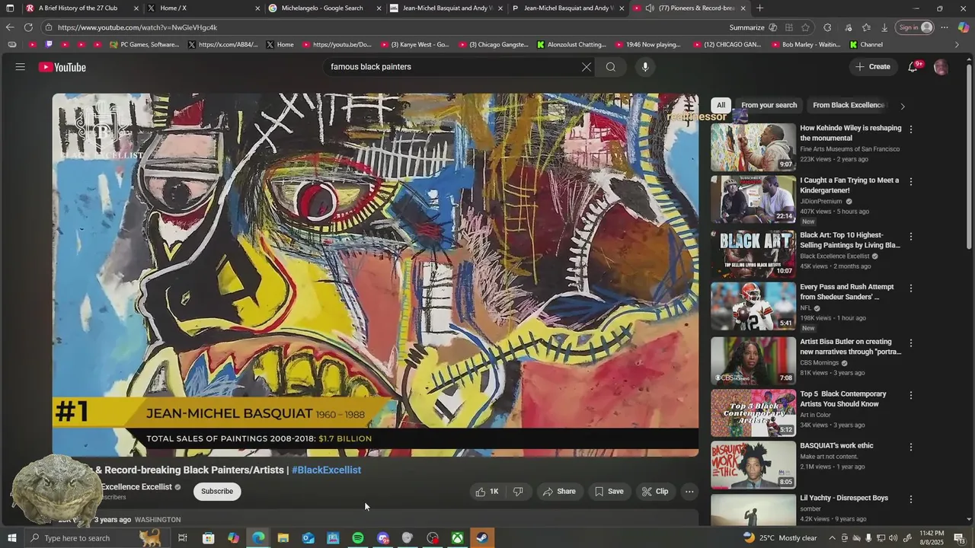Save video to a playlist

coord(609,492)
